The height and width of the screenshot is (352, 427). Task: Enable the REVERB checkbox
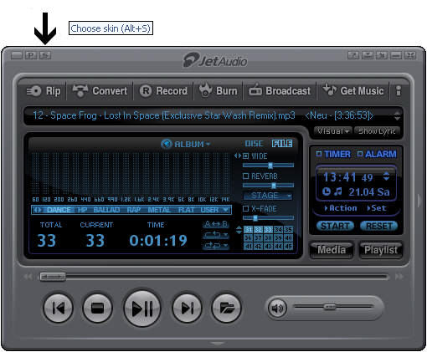pos(245,176)
